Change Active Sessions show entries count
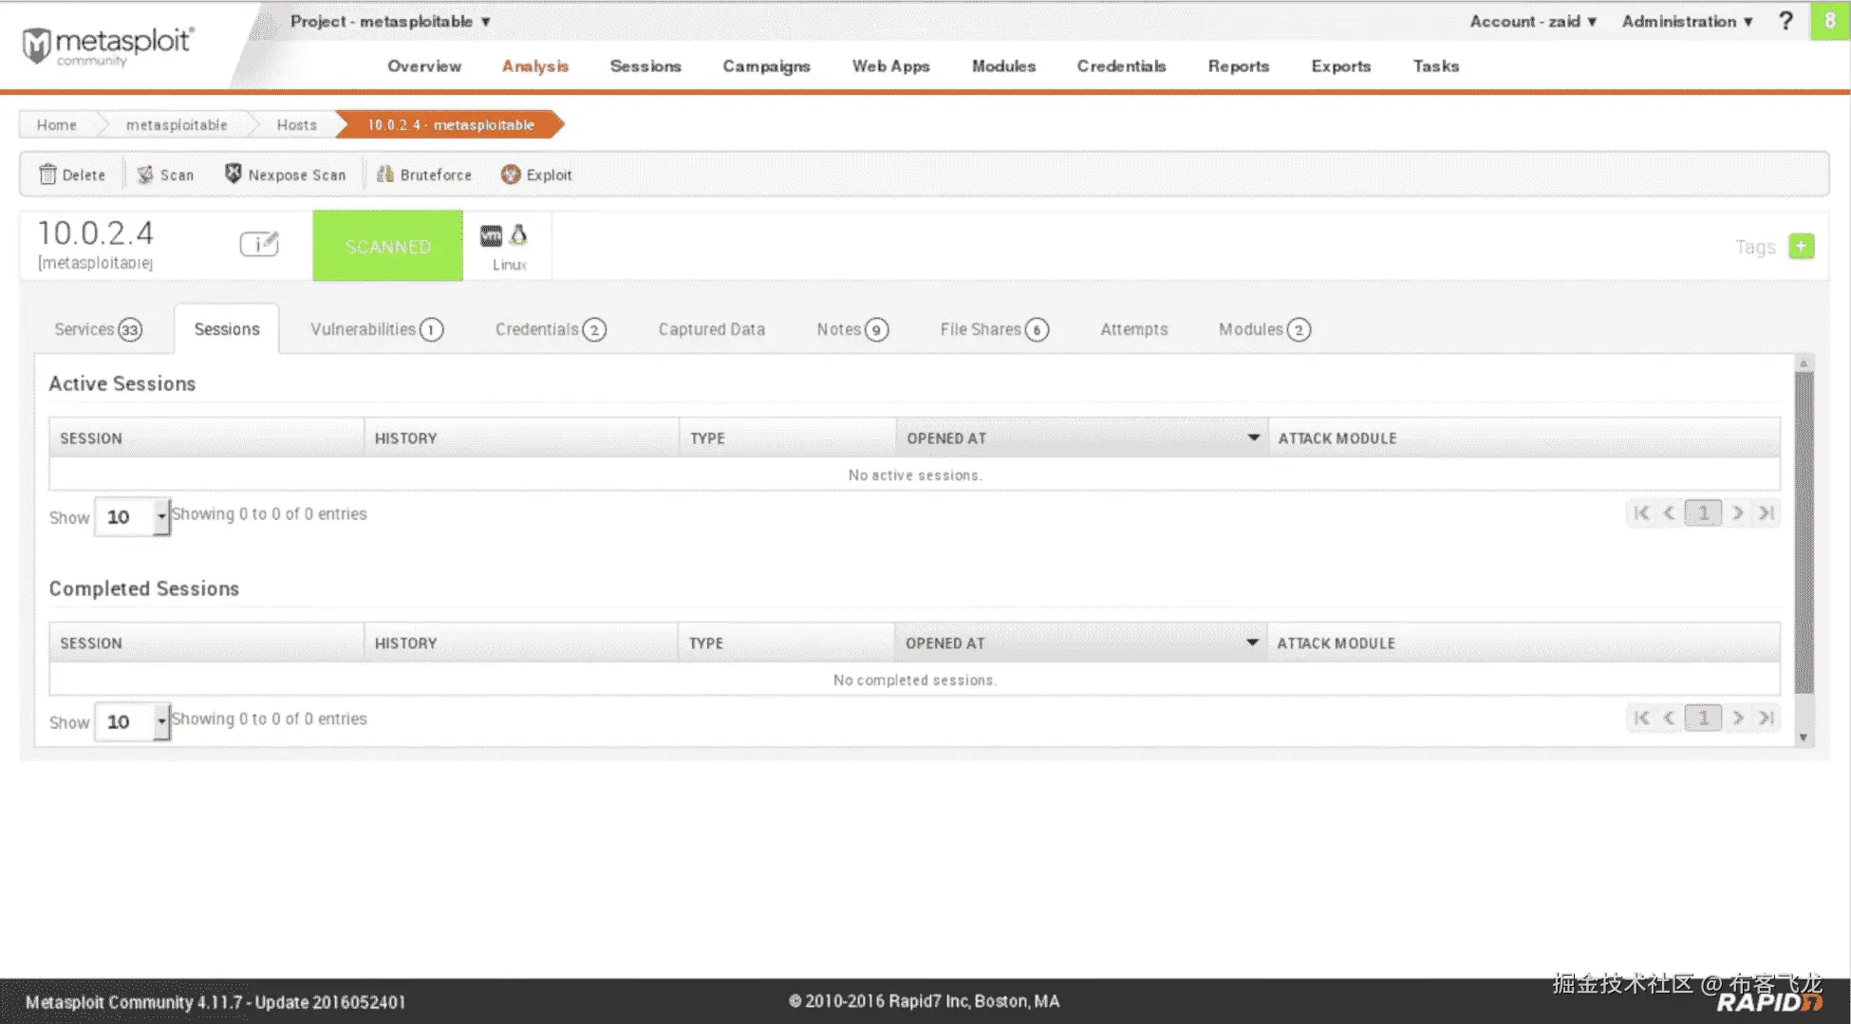Screen dimensions: 1851x1024 point(132,517)
